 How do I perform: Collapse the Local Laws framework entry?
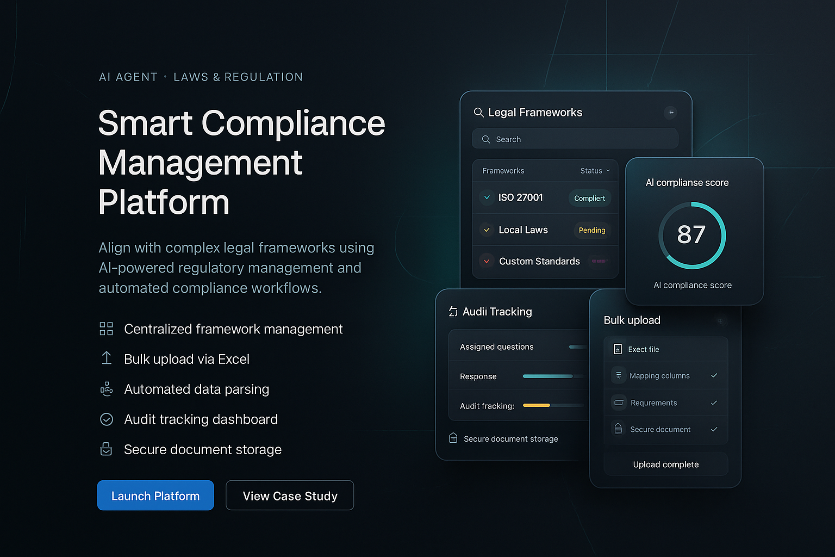point(486,230)
